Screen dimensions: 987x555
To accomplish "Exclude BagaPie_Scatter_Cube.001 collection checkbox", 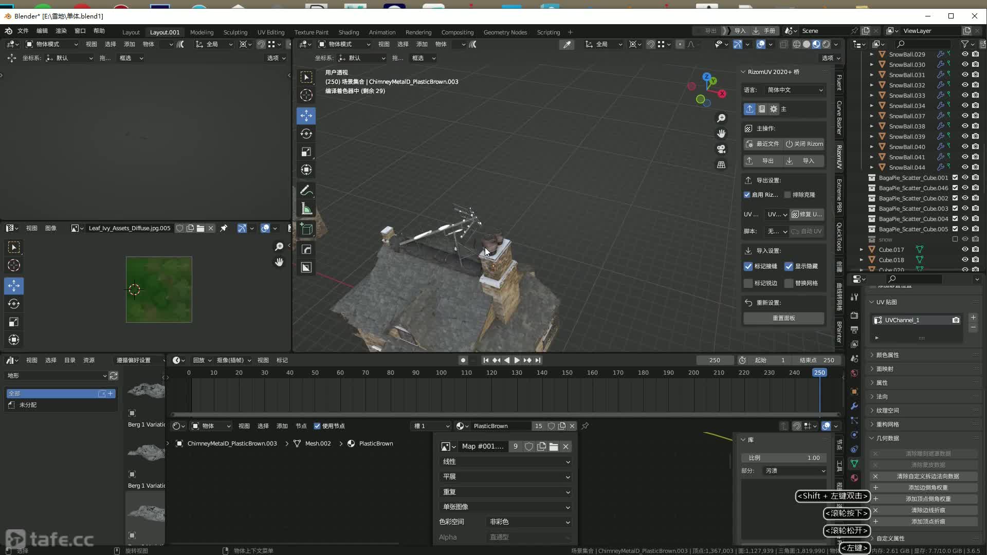I will click(955, 178).
